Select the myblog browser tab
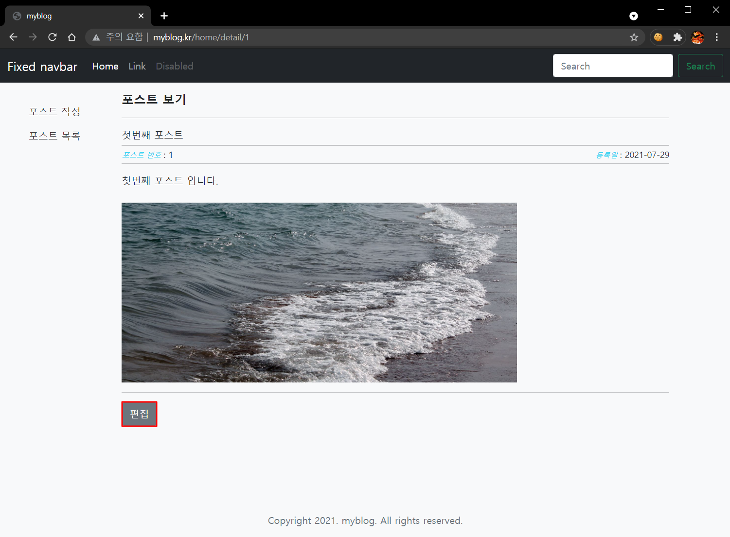The height and width of the screenshot is (537, 730). point(73,16)
